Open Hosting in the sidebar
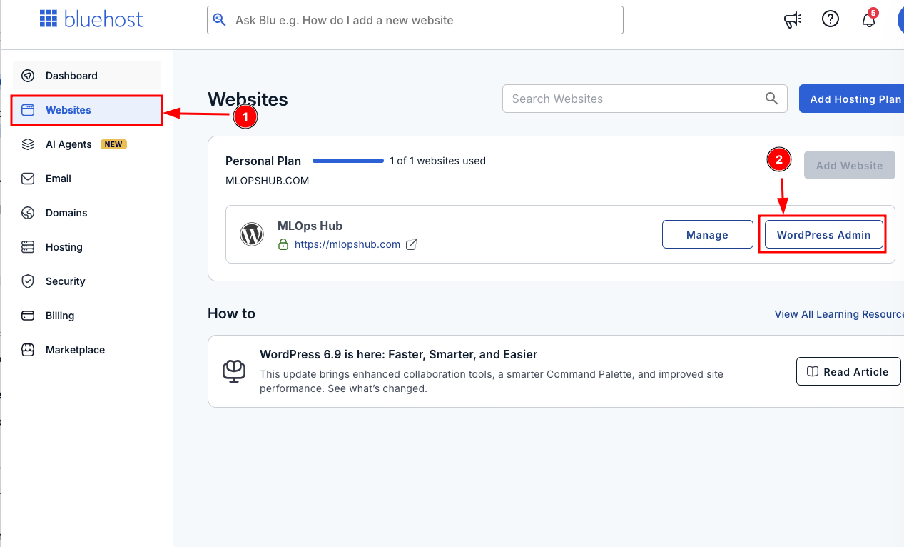 click(87, 247)
